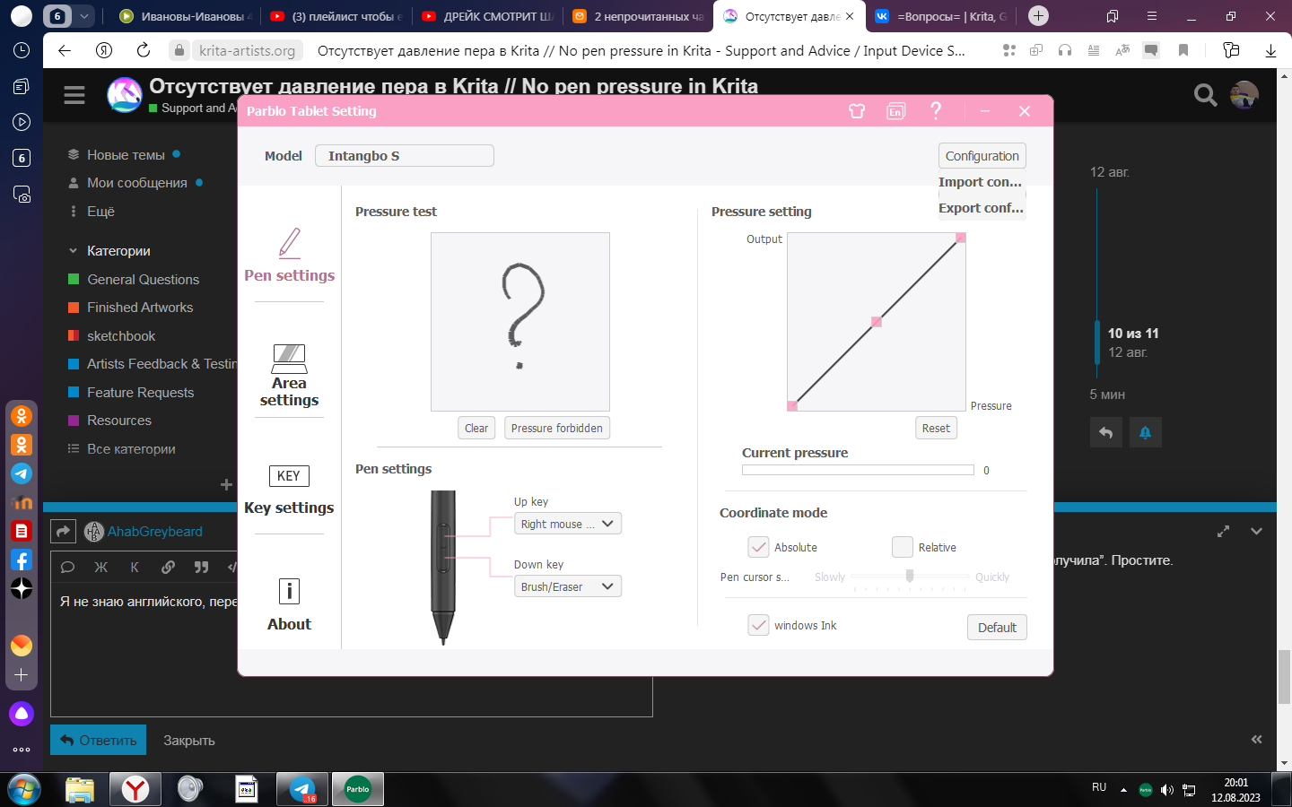Image resolution: width=1292 pixels, height=807 pixels.
Task: Open browser downloads arrow icon
Action: [1270, 50]
